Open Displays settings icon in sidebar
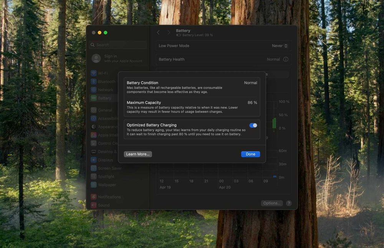384x248 pixels. point(94,160)
